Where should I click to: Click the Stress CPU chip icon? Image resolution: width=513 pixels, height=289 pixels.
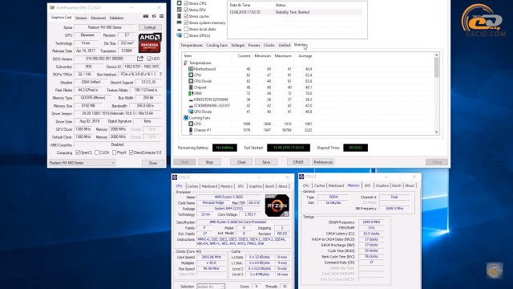click(x=179, y=3)
